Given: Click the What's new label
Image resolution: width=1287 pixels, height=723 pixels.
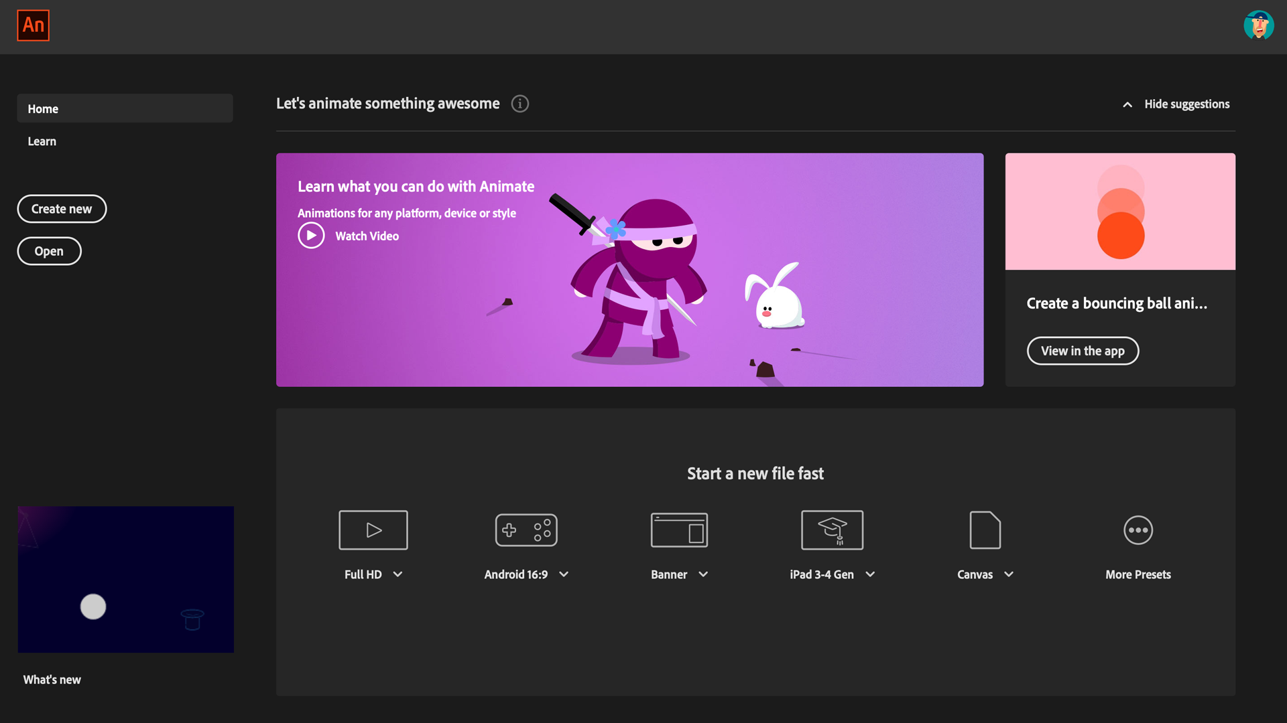Looking at the screenshot, I should pyautogui.click(x=52, y=679).
